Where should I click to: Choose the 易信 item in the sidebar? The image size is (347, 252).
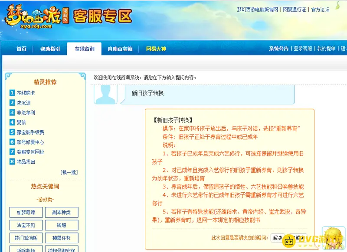pyautogui.click(x=21, y=122)
